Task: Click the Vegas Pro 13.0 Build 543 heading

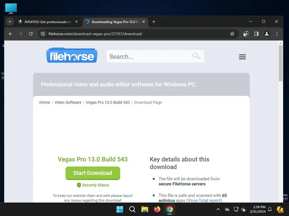Action: (x=93, y=159)
